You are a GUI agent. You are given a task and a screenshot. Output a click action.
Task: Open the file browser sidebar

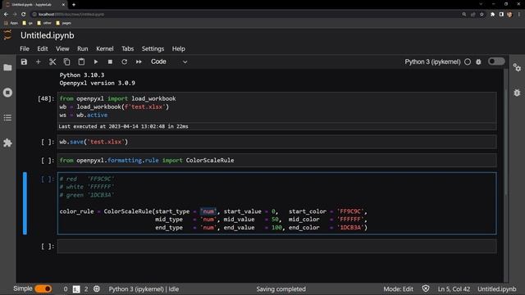(x=7, y=67)
